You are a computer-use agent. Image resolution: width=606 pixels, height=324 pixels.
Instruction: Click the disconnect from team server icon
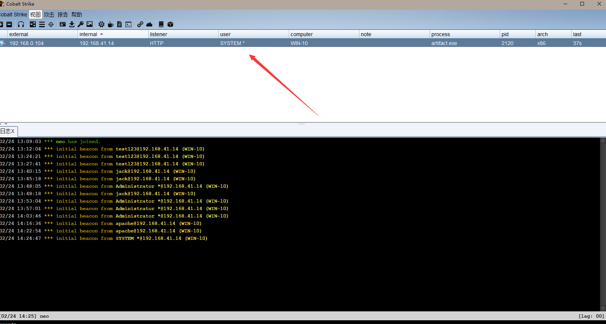9,24
